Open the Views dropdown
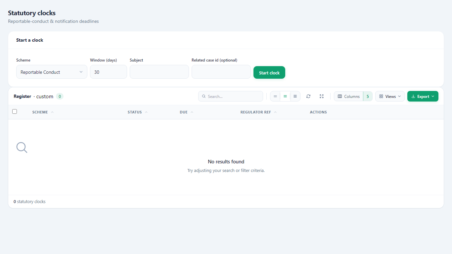This screenshot has height=254, width=452. click(x=390, y=96)
